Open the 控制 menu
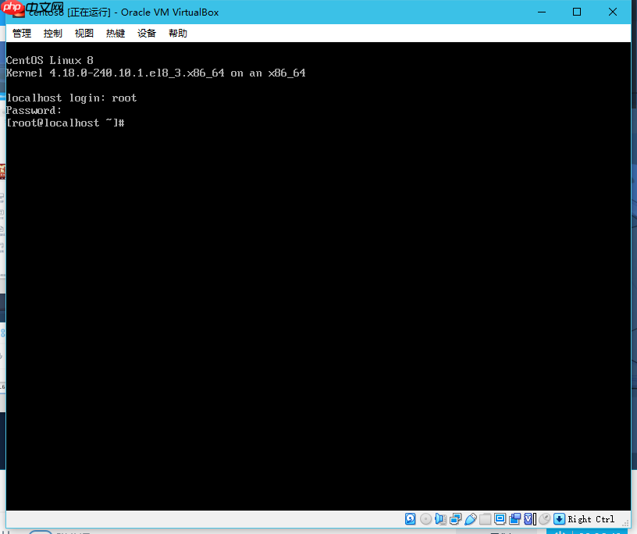The height and width of the screenshot is (534, 637). 52,33
